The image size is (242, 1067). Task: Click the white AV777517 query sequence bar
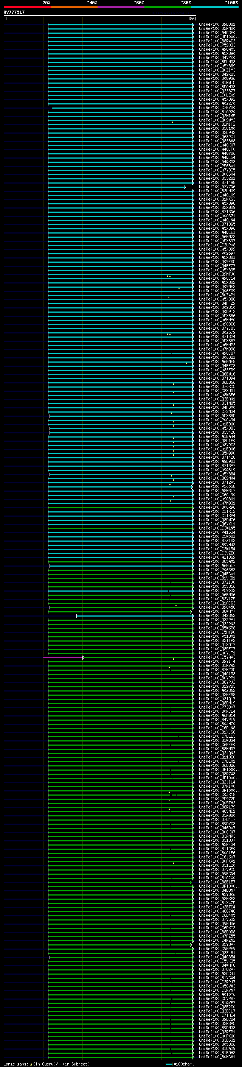click(x=99, y=15)
